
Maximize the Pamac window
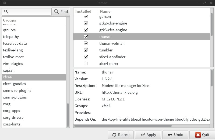tap(205, 3)
